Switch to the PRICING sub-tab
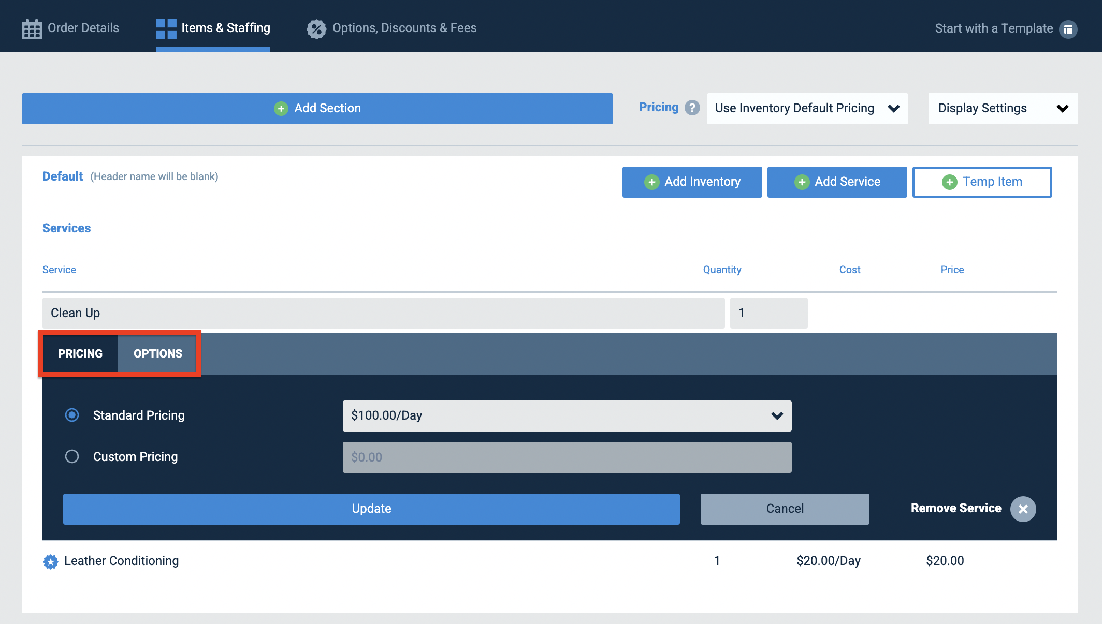This screenshot has height=624, width=1102. (80, 354)
